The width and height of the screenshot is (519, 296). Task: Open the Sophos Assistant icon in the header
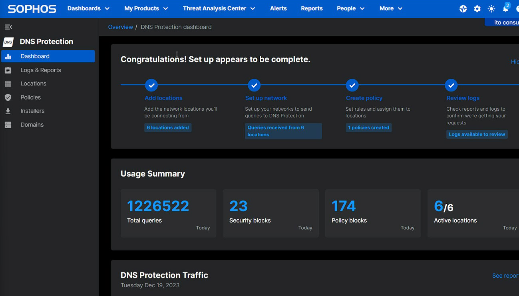pyautogui.click(x=463, y=9)
